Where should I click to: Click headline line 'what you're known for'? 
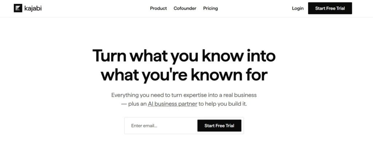184,75
